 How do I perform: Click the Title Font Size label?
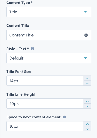[19, 72]
